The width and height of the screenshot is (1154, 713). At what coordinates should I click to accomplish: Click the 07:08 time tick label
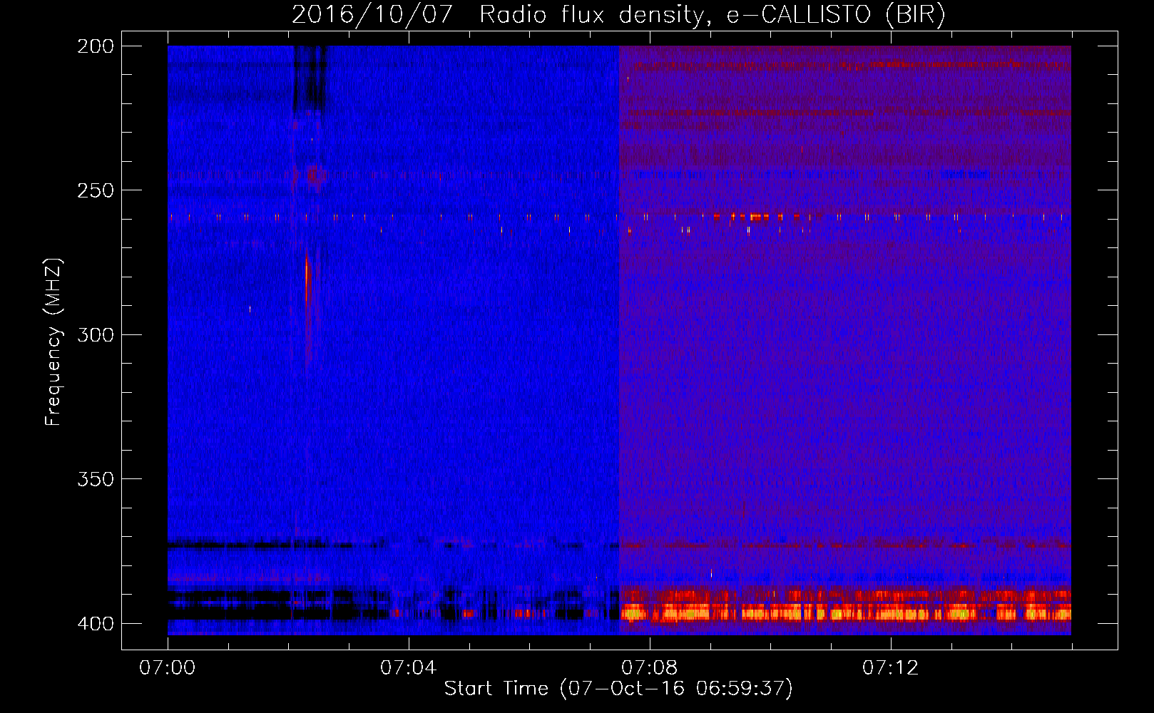(x=650, y=667)
